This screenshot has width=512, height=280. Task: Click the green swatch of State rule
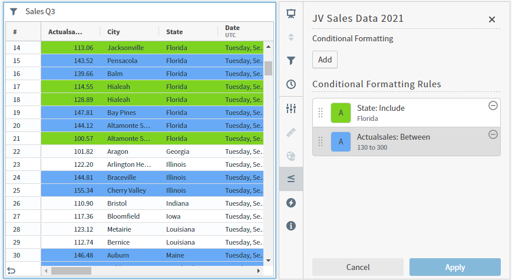point(341,113)
